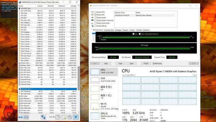Select 磁盘 1 (C:) in Task Manager
The image size is (216, 122).
coord(104,97)
